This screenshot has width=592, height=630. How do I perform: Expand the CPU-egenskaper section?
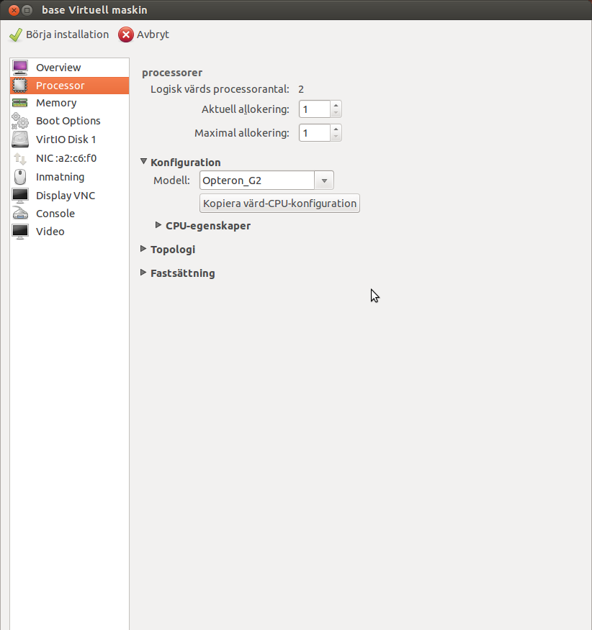coord(158,225)
